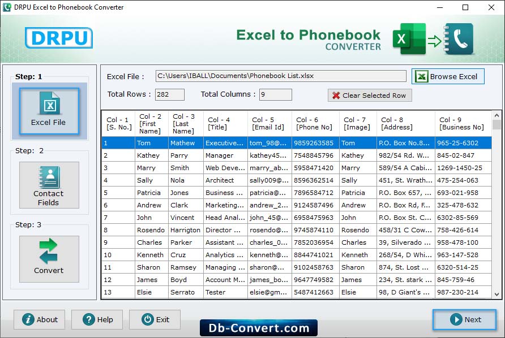
Task: Click the cell 'Clark'
Action: coord(186,205)
